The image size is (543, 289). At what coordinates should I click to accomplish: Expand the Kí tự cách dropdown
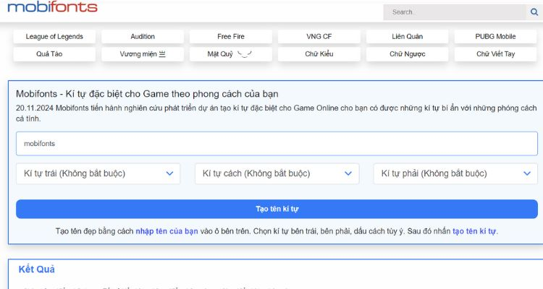click(277, 173)
